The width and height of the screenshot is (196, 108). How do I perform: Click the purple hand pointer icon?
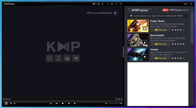(x=115, y=13)
